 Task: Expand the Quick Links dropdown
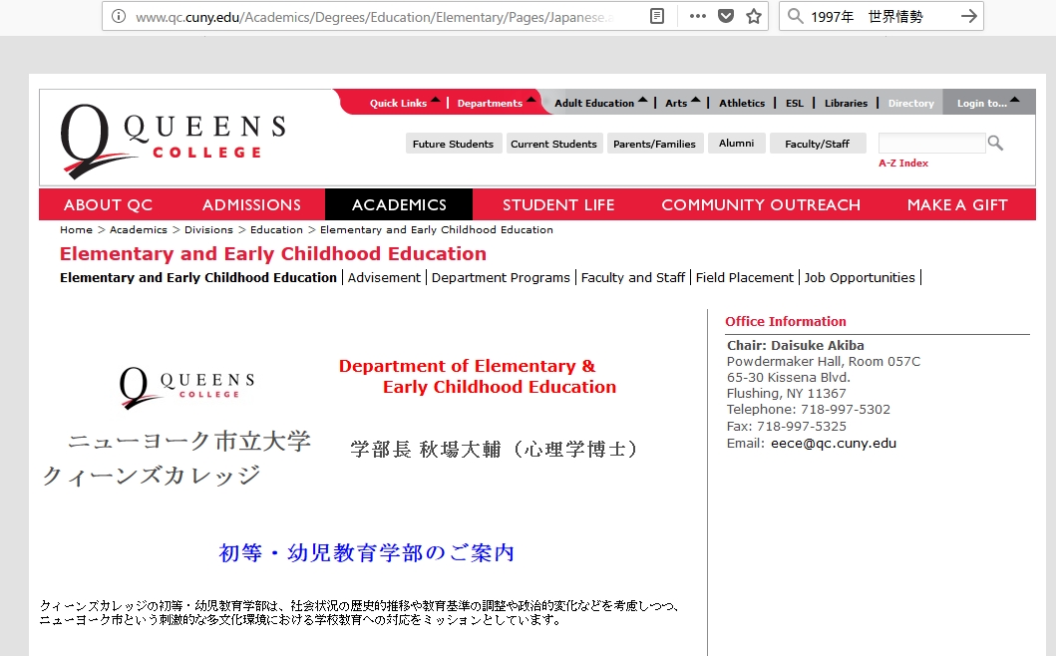(404, 103)
